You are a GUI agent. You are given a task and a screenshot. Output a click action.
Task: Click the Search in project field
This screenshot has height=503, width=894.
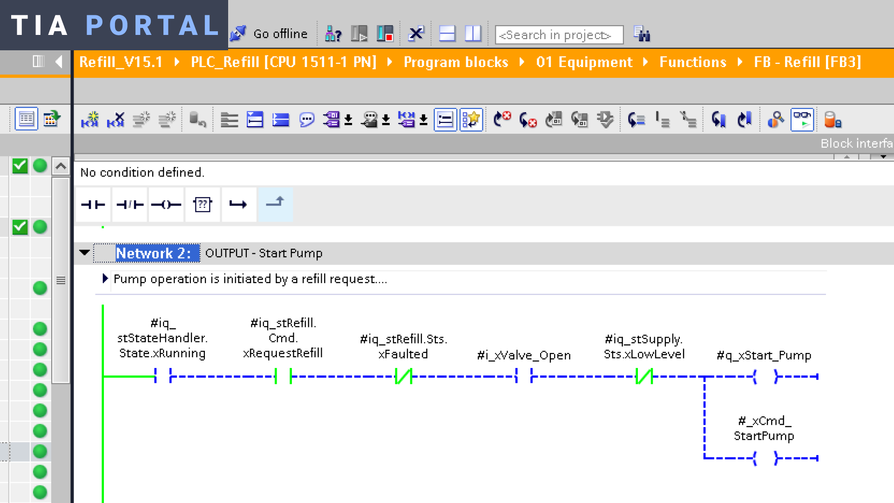click(559, 35)
